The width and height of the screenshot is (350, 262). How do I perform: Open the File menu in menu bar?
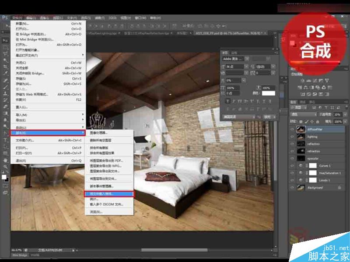17,18
